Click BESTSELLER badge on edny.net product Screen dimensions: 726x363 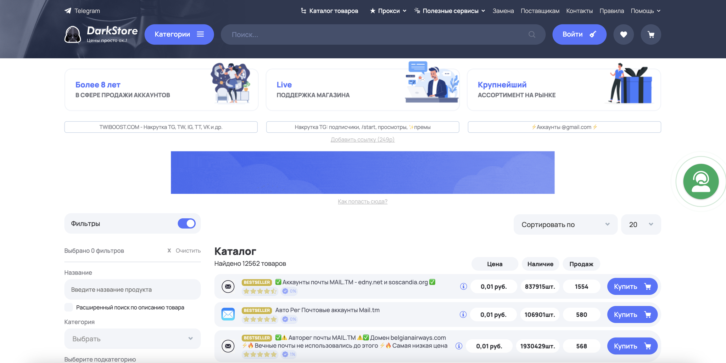[257, 282]
